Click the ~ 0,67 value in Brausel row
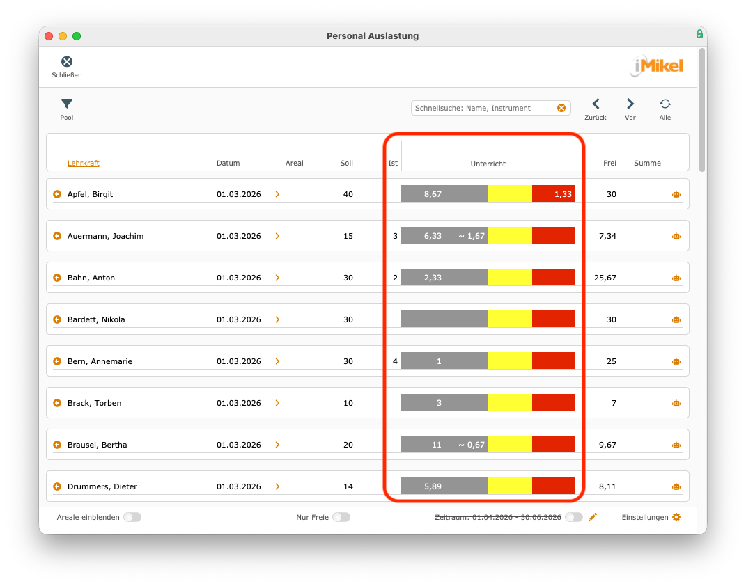746x586 pixels. tap(472, 445)
